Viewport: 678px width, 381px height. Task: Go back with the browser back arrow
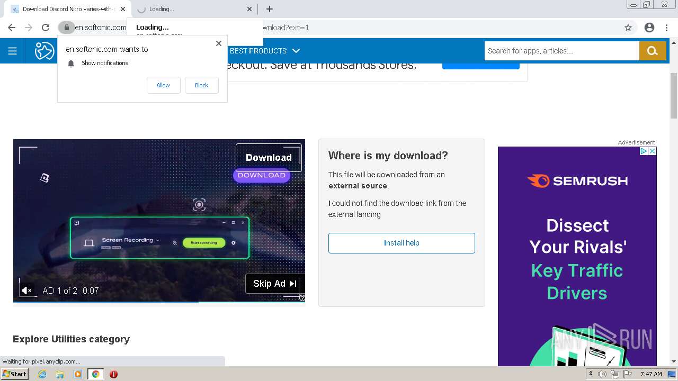(x=12, y=28)
